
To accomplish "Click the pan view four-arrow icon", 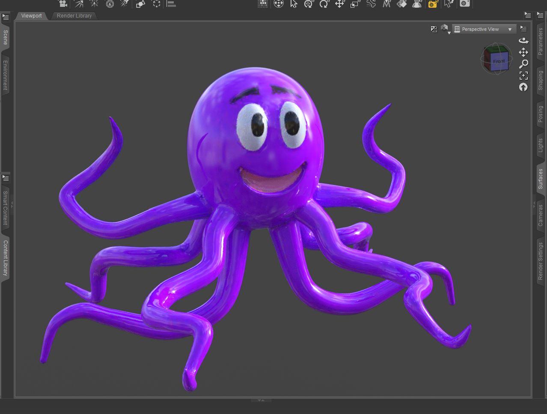I will (x=523, y=52).
